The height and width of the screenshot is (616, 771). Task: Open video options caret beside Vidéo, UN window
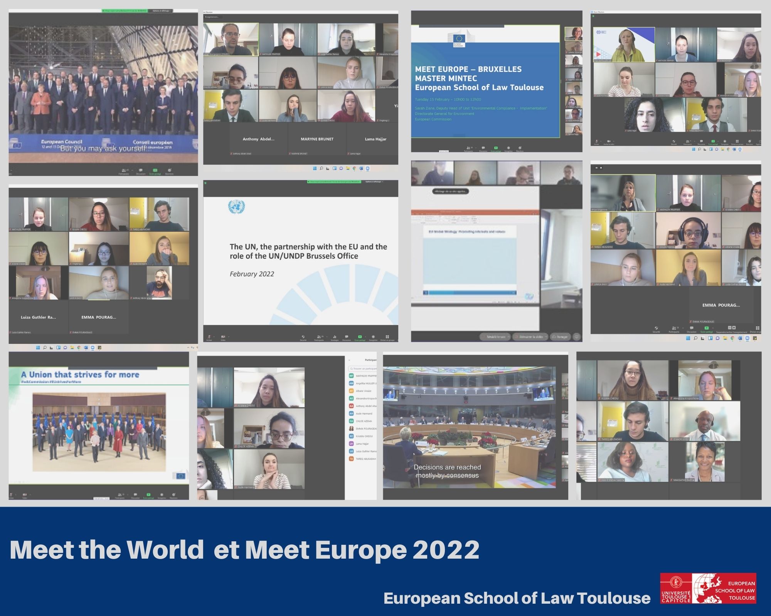[x=229, y=336]
